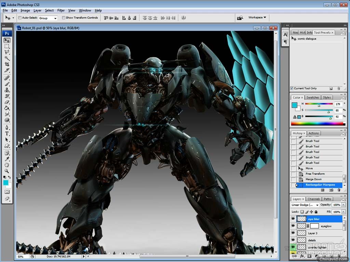The image size is (350, 262).
Task: Open Auto-Select Group dropdown
Action: [48, 18]
